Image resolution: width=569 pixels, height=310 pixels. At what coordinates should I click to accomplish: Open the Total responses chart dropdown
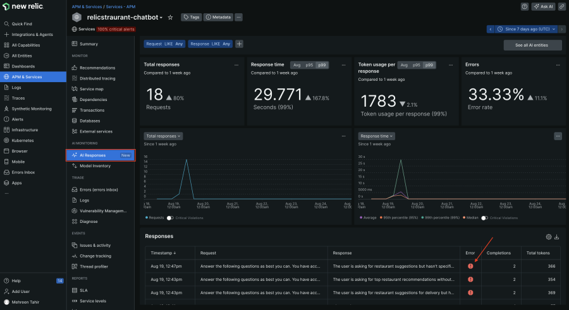pyautogui.click(x=164, y=136)
